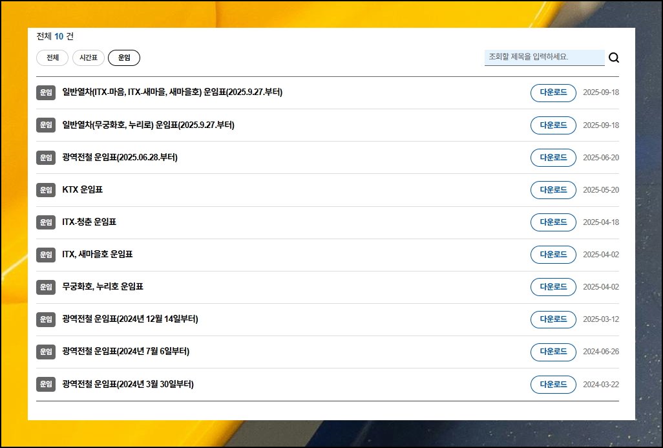Click the 운임 badge on 무궁화호, 누리호 row
The width and height of the screenshot is (663, 448).
click(x=46, y=287)
